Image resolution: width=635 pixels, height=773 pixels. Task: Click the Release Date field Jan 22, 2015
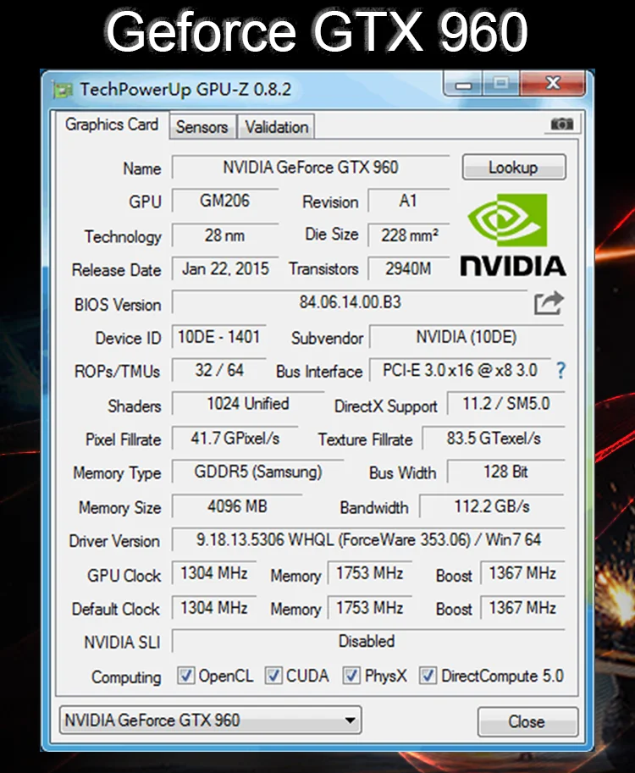coord(225,269)
